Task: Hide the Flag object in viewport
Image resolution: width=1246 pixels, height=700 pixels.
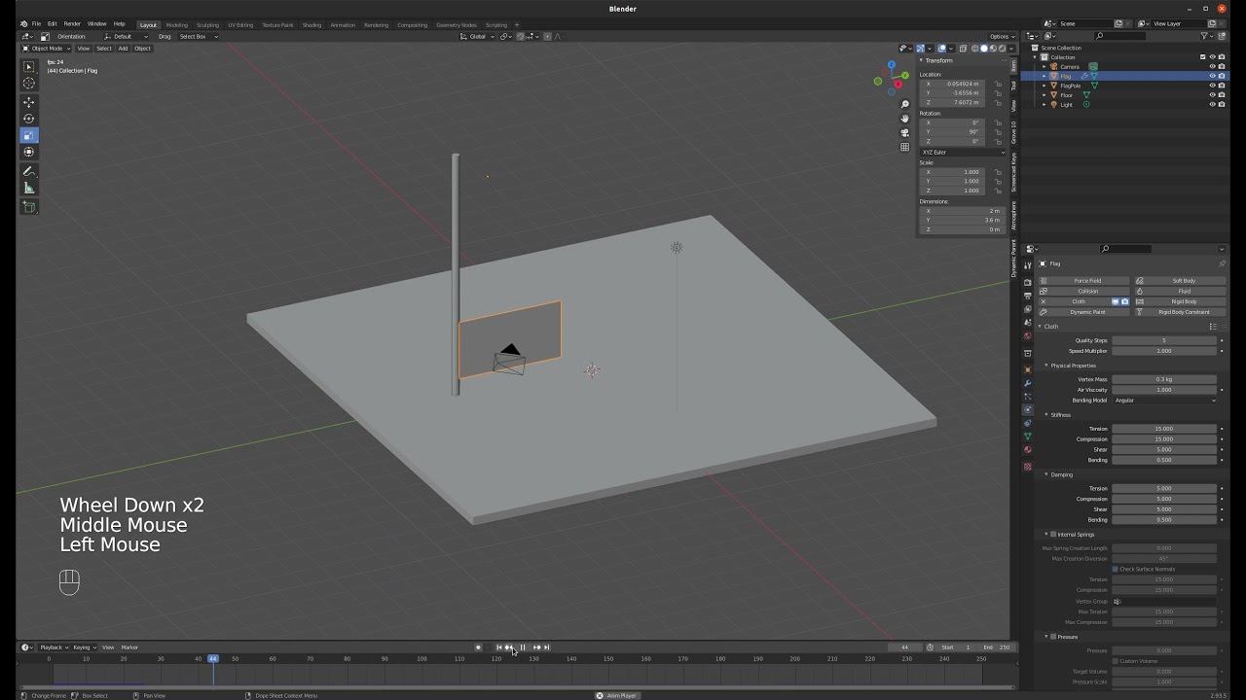Action: [1213, 76]
